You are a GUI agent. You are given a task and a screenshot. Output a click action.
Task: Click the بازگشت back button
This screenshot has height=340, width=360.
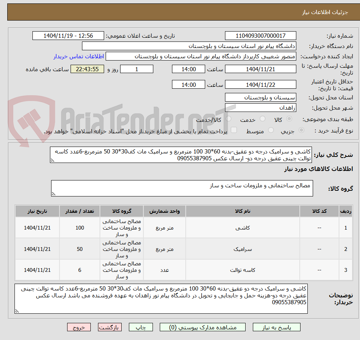click(110, 327)
